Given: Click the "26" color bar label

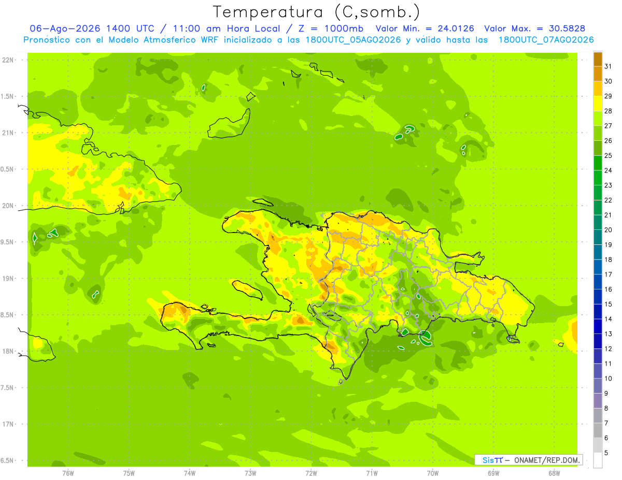Looking at the screenshot, I should tap(608, 140).
